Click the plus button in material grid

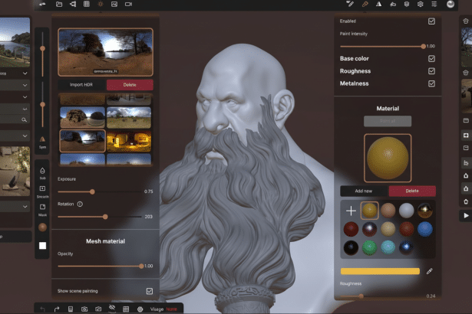pyautogui.click(x=351, y=211)
